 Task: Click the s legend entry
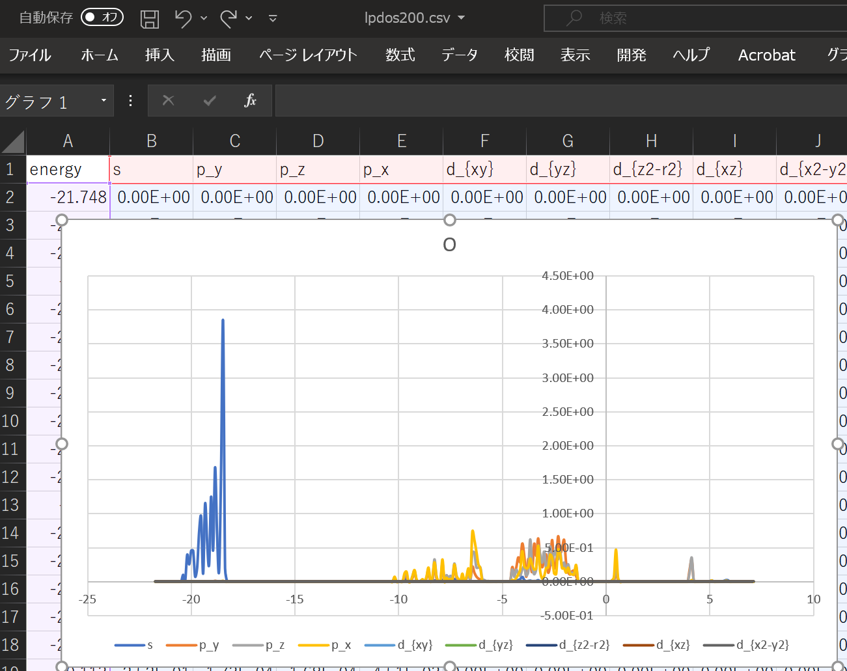(x=133, y=645)
